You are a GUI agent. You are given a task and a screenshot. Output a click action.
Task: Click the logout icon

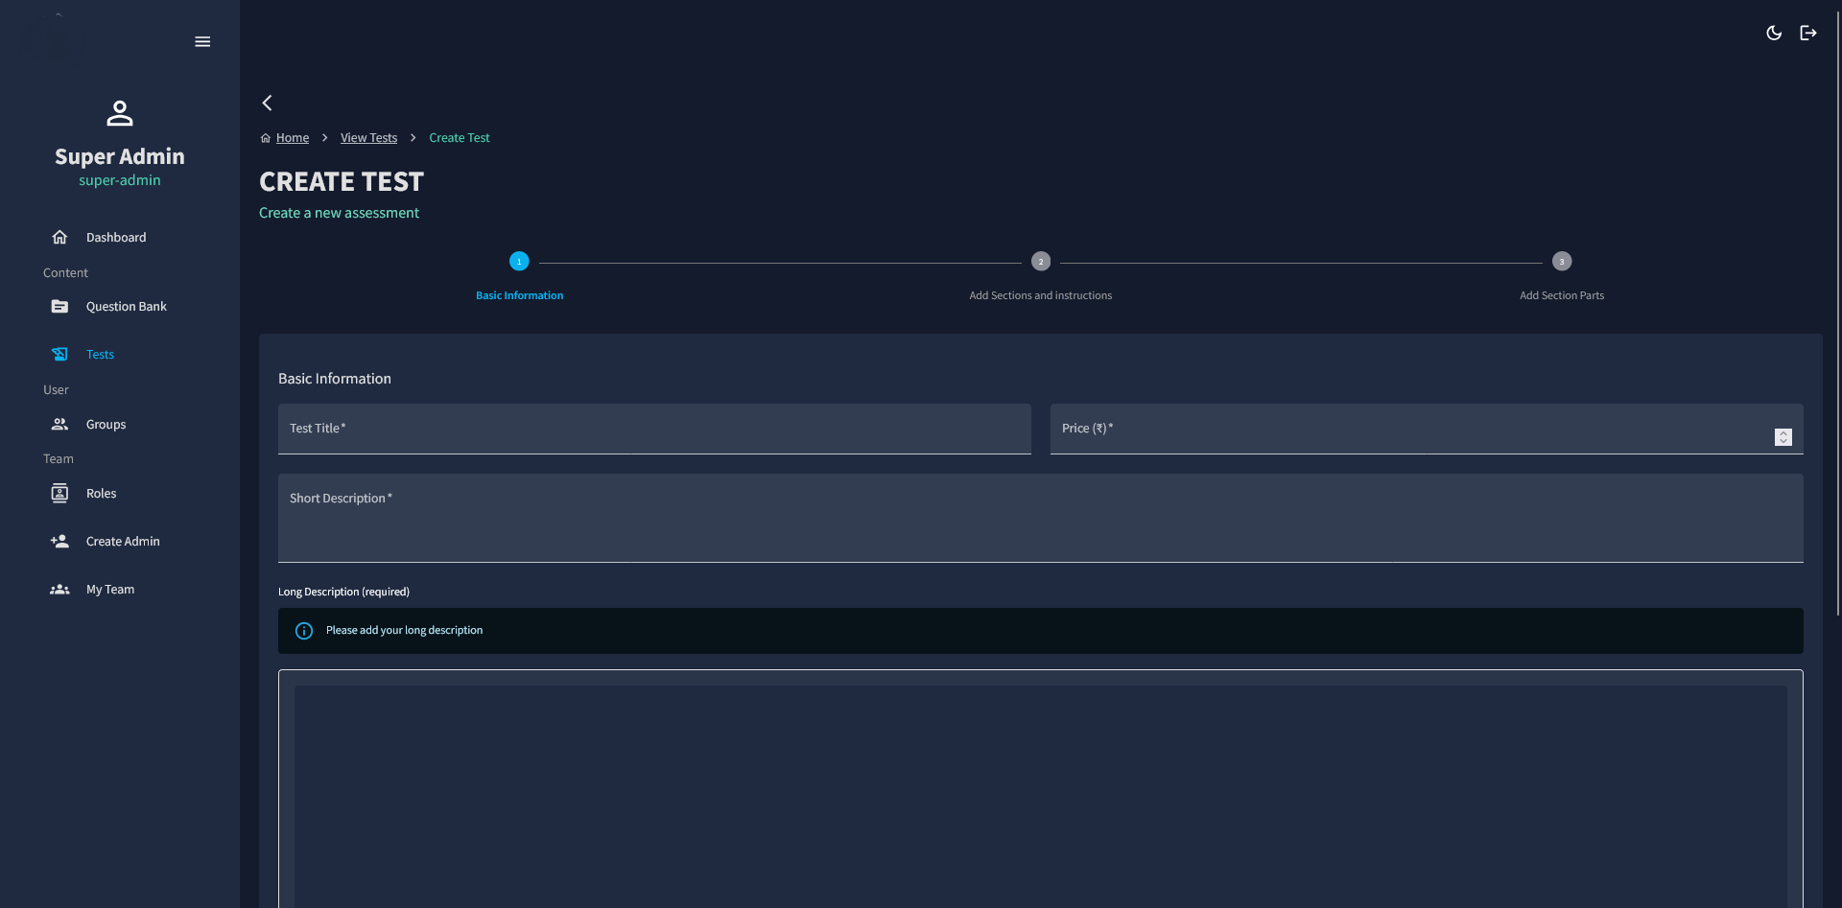(1808, 33)
